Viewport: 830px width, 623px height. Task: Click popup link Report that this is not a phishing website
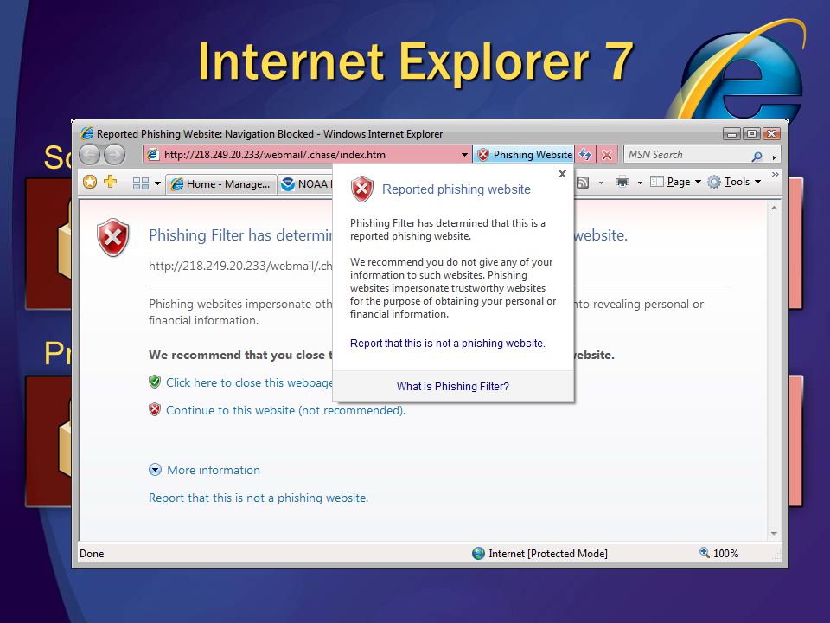[x=447, y=344]
